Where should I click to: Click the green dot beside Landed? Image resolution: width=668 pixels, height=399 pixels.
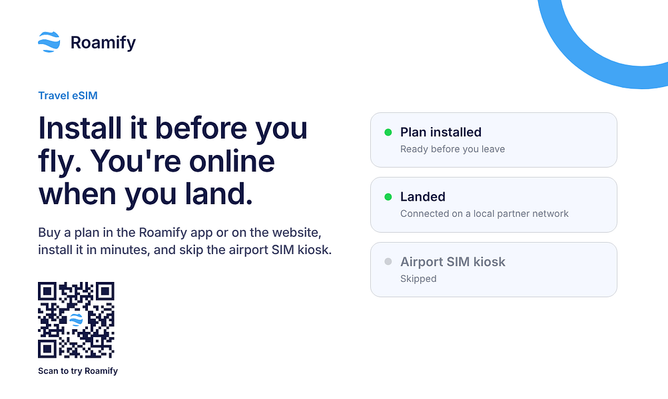(388, 197)
